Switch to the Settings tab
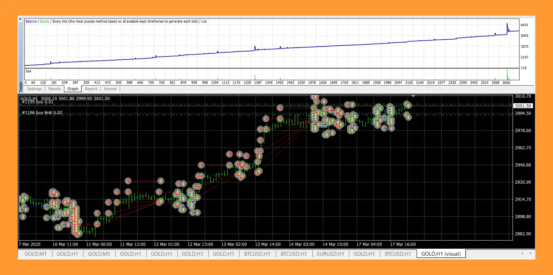 point(34,89)
